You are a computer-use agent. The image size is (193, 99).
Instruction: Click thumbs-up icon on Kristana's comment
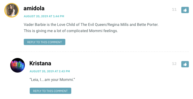(x=185, y=64)
